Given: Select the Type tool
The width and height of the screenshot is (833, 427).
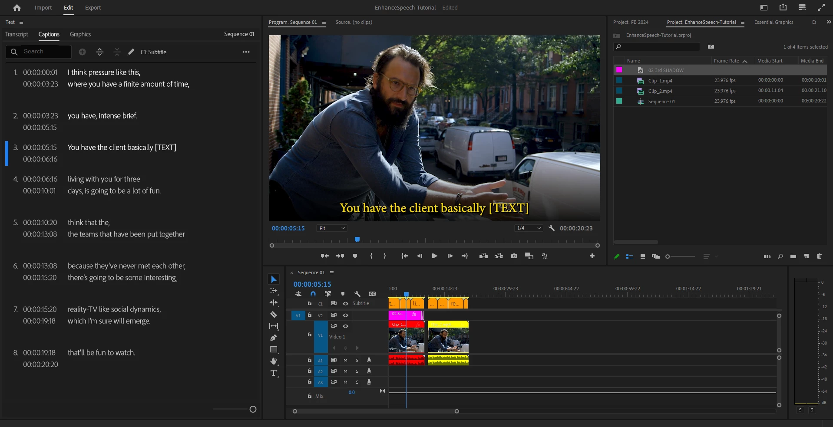Looking at the screenshot, I should (274, 373).
